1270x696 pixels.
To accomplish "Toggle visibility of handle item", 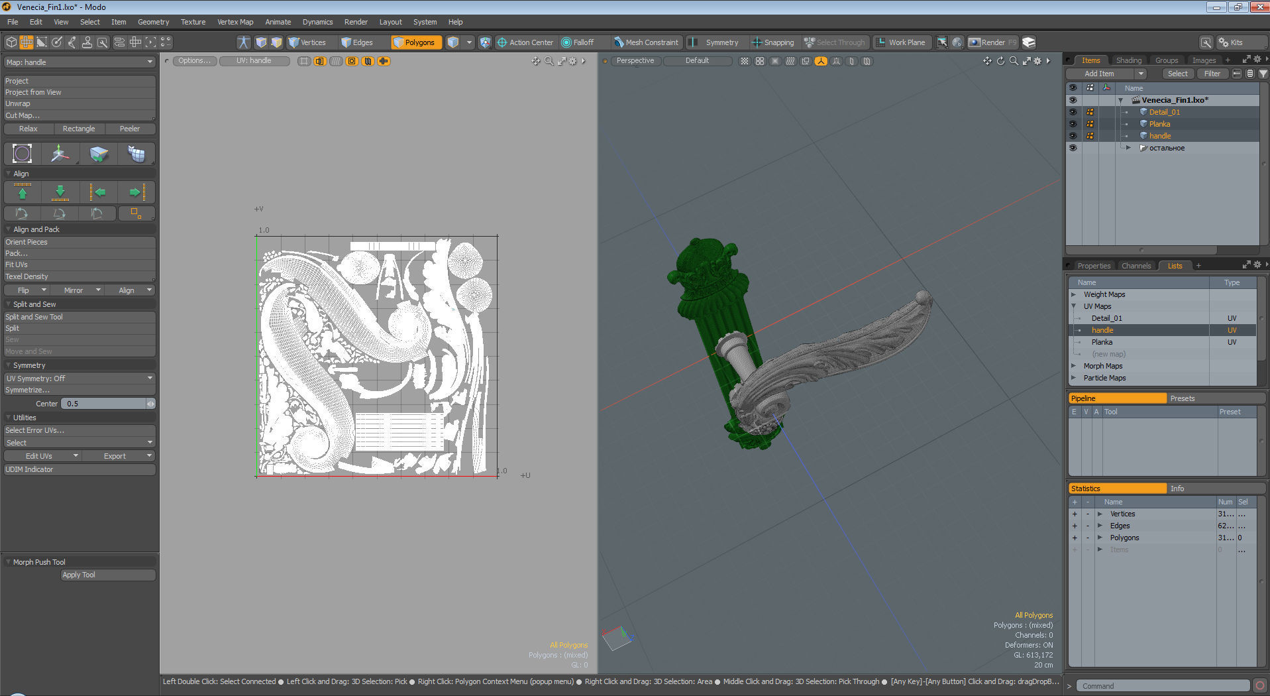I will tap(1073, 136).
